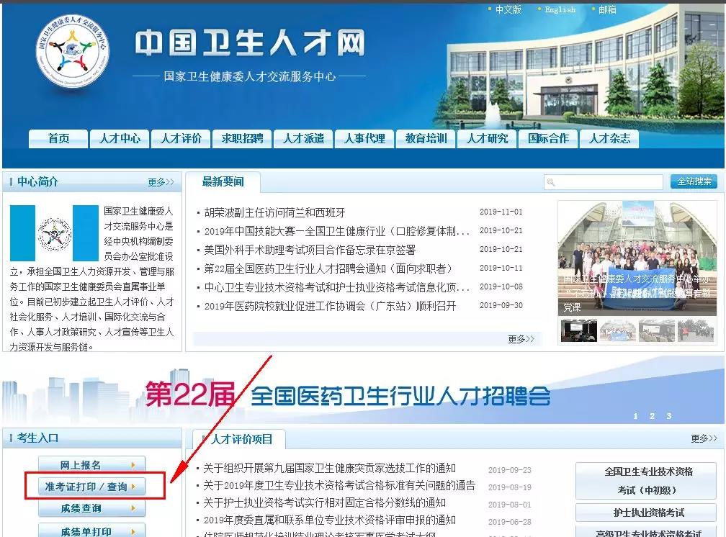Open 求职招聘 navigation menu item
The image size is (726, 537).
point(242,138)
